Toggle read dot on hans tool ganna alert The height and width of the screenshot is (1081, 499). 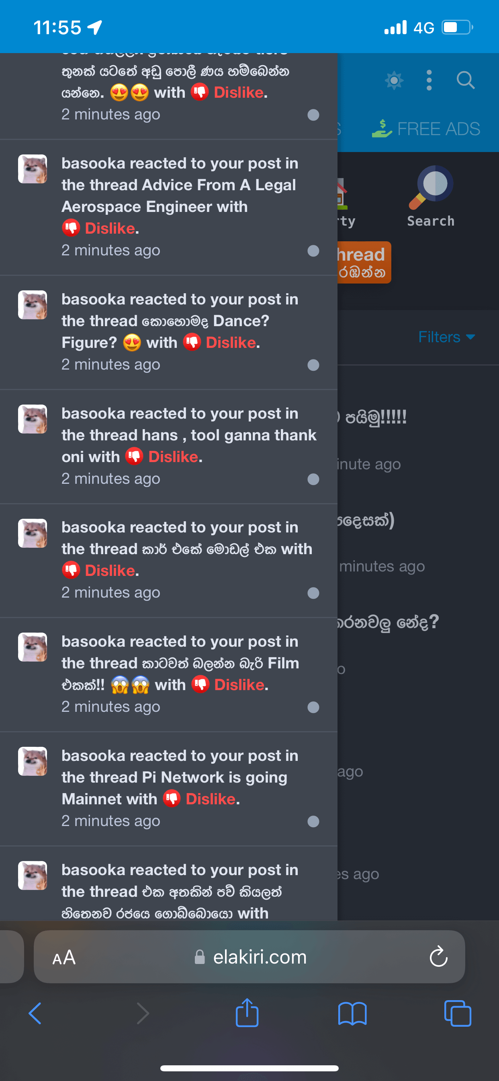click(x=313, y=479)
